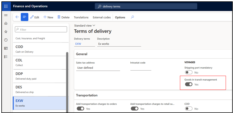Open Recent clock icon

click(x=6, y=40)
